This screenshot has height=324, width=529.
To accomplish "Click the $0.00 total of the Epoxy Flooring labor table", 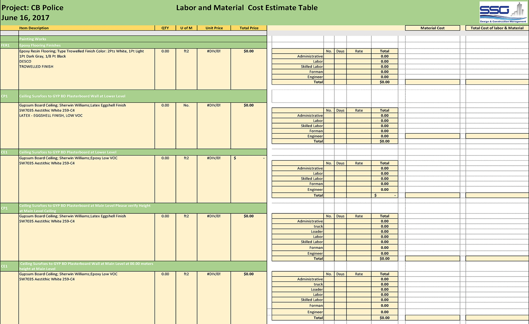I will (x=385, y=82).
